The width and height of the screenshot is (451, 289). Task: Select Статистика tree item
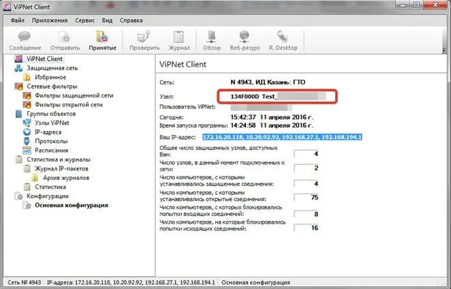tap(50, 187)
